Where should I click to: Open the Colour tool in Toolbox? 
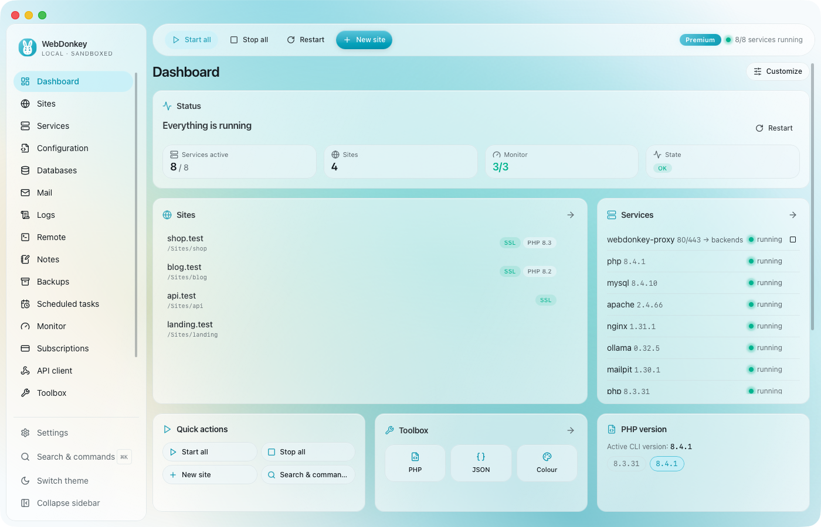[x=547, y=463]
